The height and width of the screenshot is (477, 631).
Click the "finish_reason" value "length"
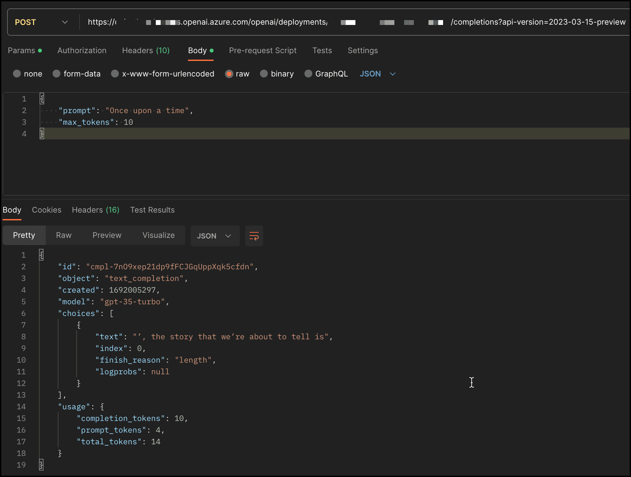[193, 360]
